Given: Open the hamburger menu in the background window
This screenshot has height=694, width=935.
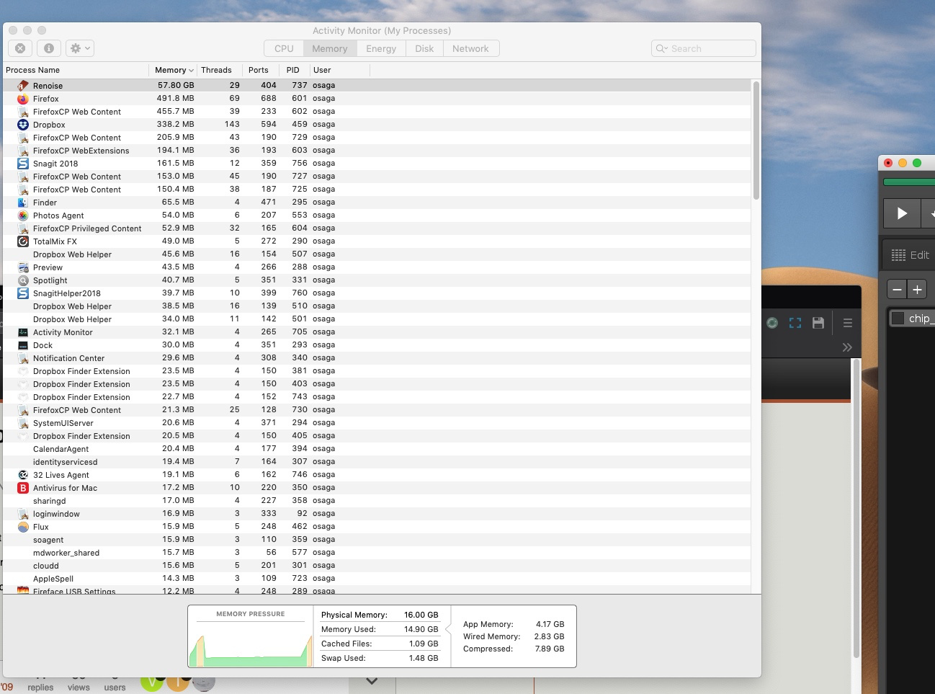Looking at the screenshot, I should click(x=848, y=323).
